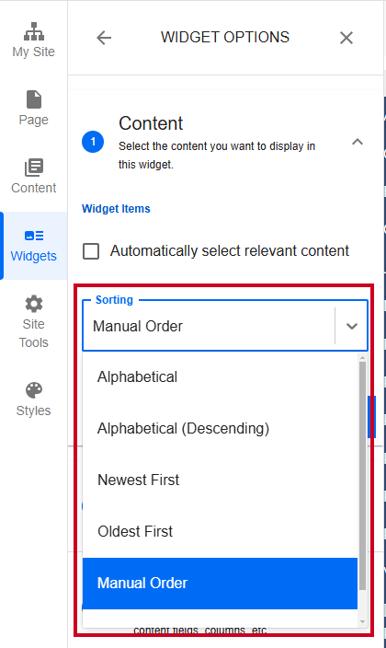Click the Sorting field showing Manual Order
This screenshot has width=386, height=648.
tap(225, 326)
